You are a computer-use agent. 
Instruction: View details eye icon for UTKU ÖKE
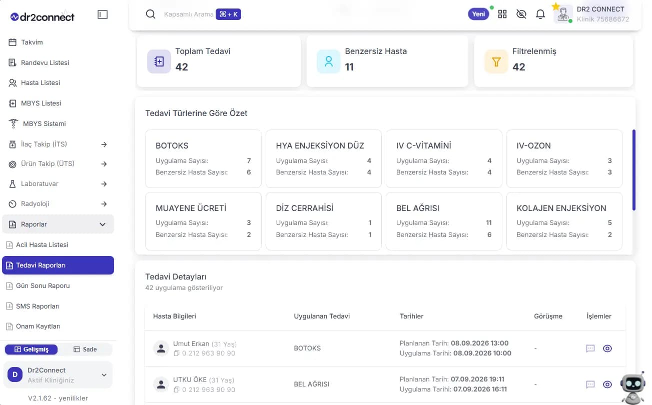[x=607, y=384]
